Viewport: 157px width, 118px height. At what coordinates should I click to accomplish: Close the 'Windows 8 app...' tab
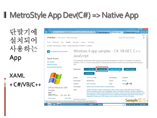click(122, 32)
